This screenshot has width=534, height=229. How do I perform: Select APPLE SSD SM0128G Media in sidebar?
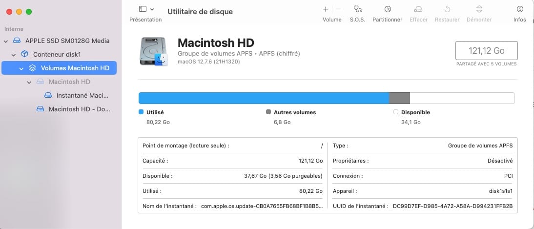tap(67, 41)
